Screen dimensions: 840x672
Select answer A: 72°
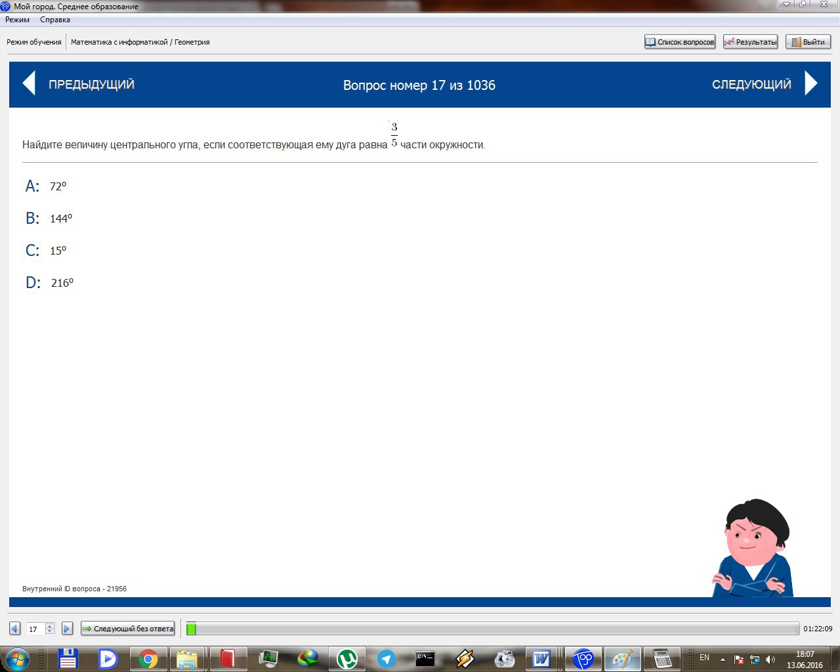[x=58, y=186]
